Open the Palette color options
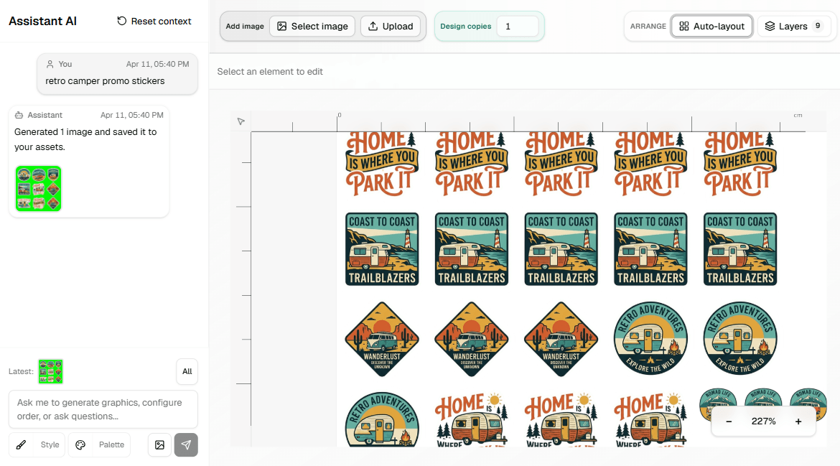This screenshot has height=466, width=840. pos(100,445)
